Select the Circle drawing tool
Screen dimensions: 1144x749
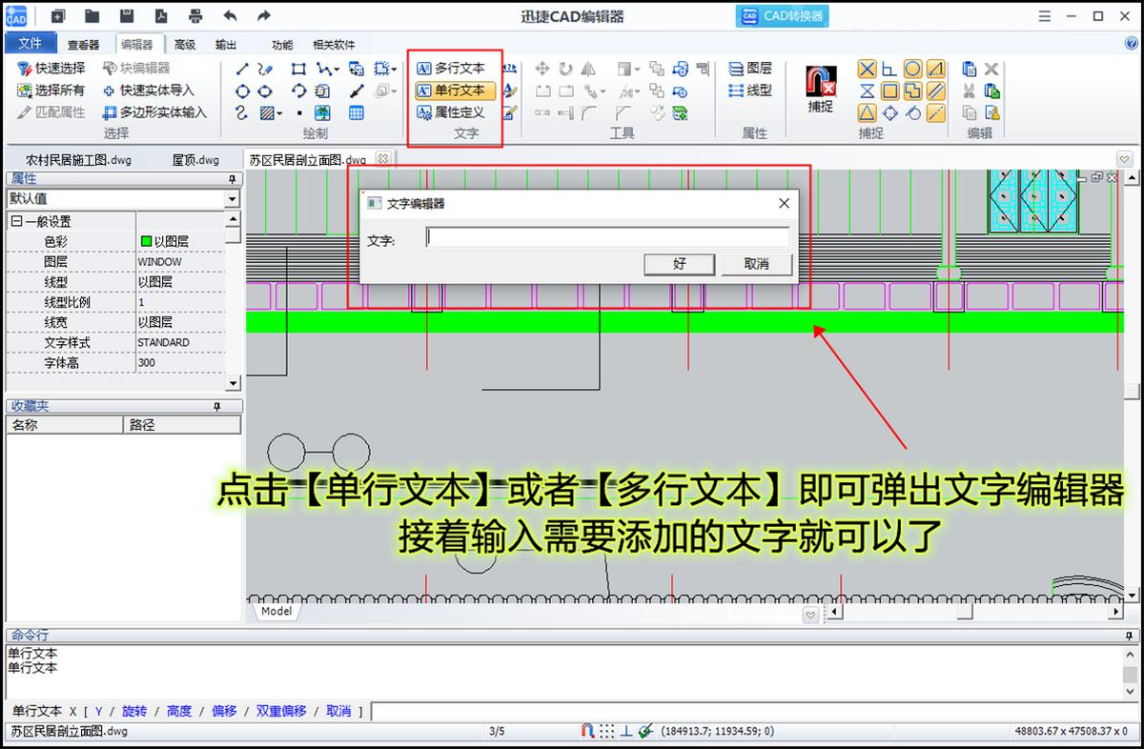(x=240, y=91)
